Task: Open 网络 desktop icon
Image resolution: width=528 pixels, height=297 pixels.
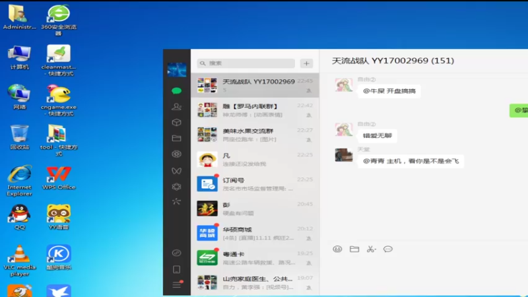Action: point(19,97)
